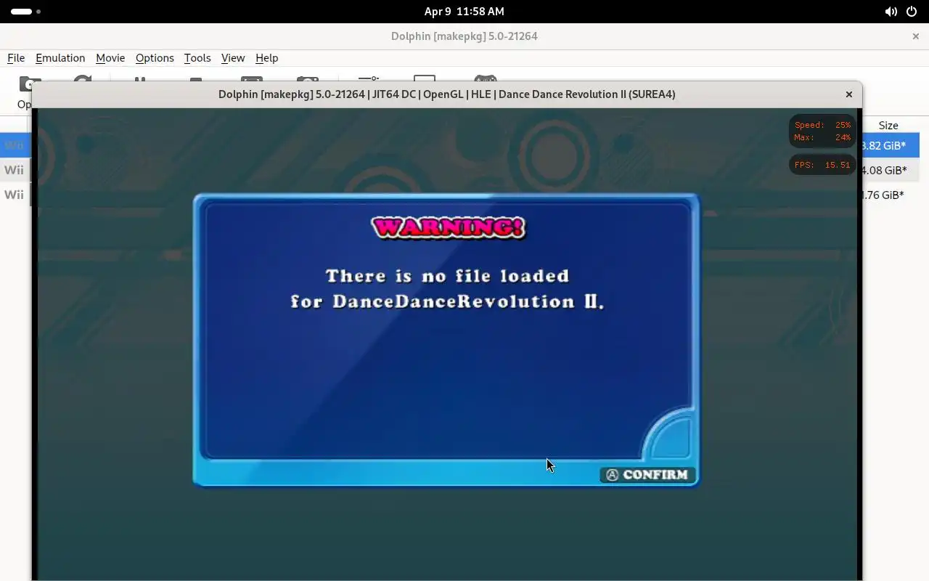Open the View menu
This screenshot has width=929, height=581.
(x=233, y=58)
